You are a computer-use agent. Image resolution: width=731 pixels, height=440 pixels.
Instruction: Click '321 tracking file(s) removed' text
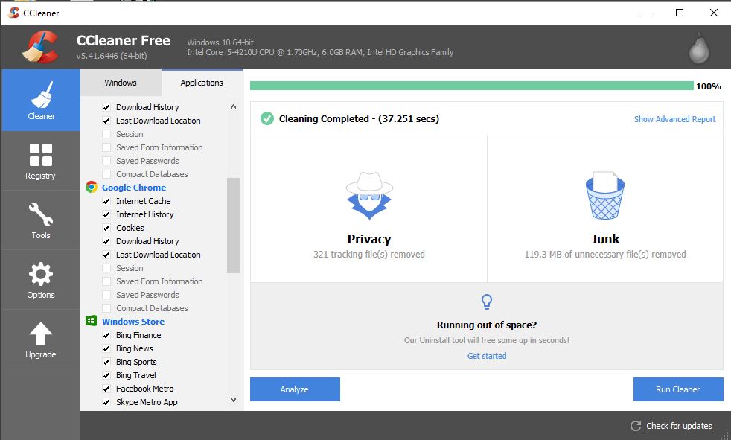click(x=369, y=255)
